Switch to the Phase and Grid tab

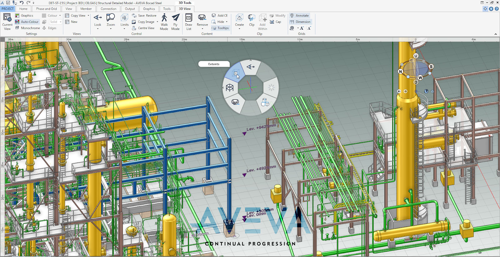[x=47, y=9]
